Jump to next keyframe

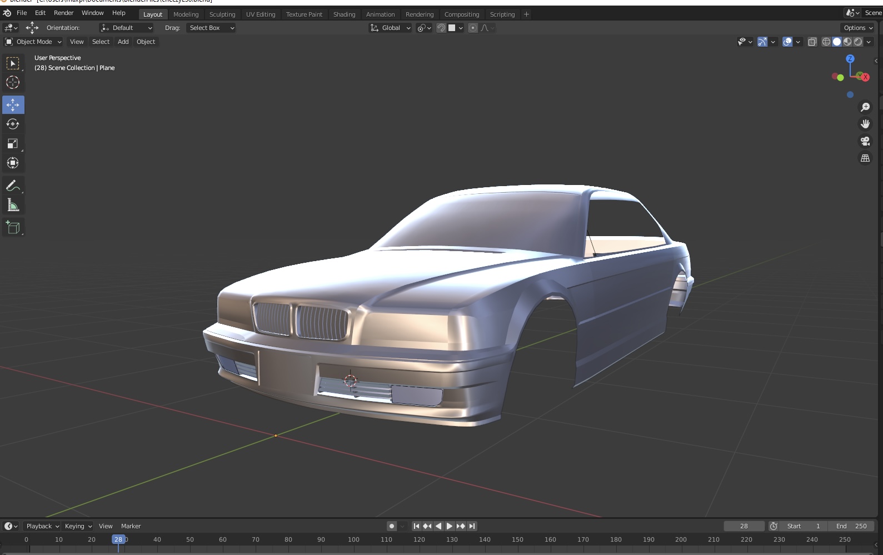coord(461,526)
